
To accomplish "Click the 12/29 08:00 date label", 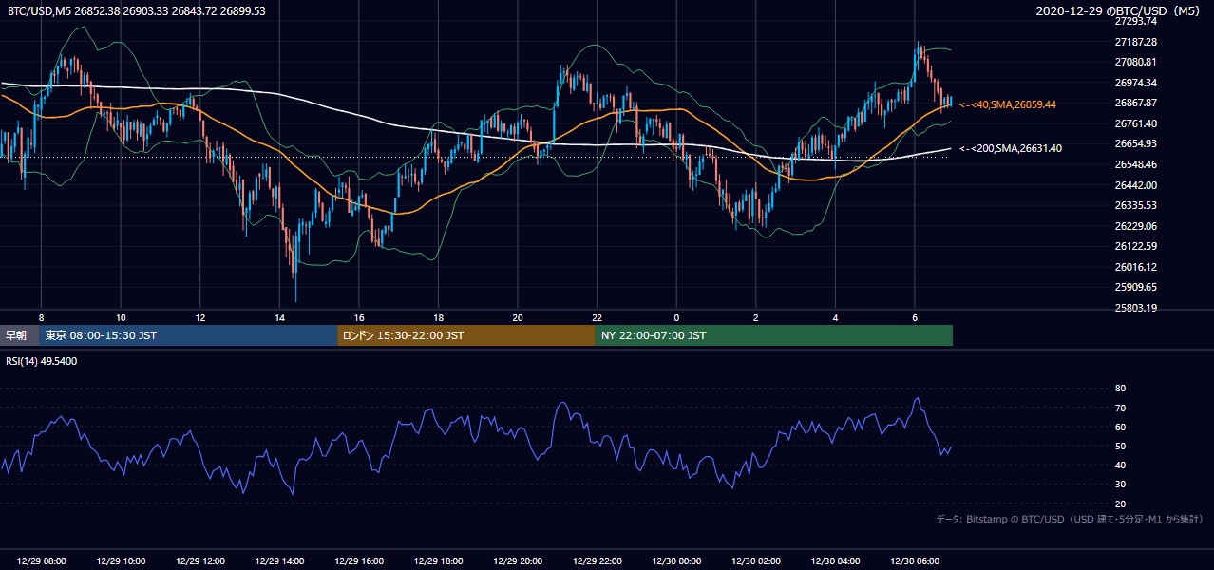I will [x=42, y=561].
